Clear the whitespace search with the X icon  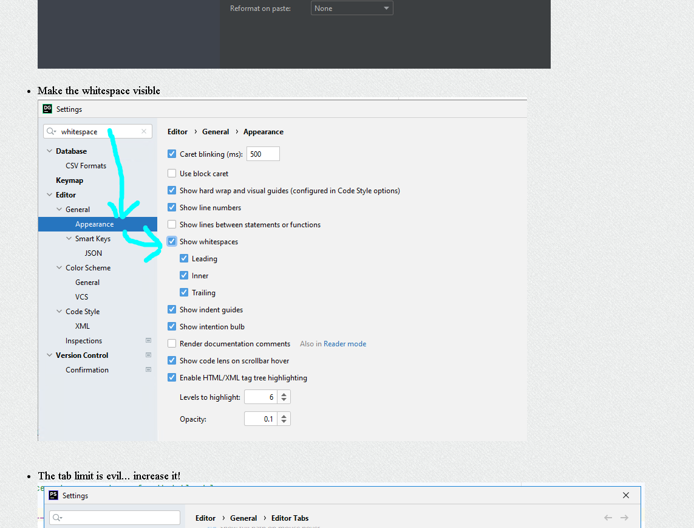(x=144, y=131)
